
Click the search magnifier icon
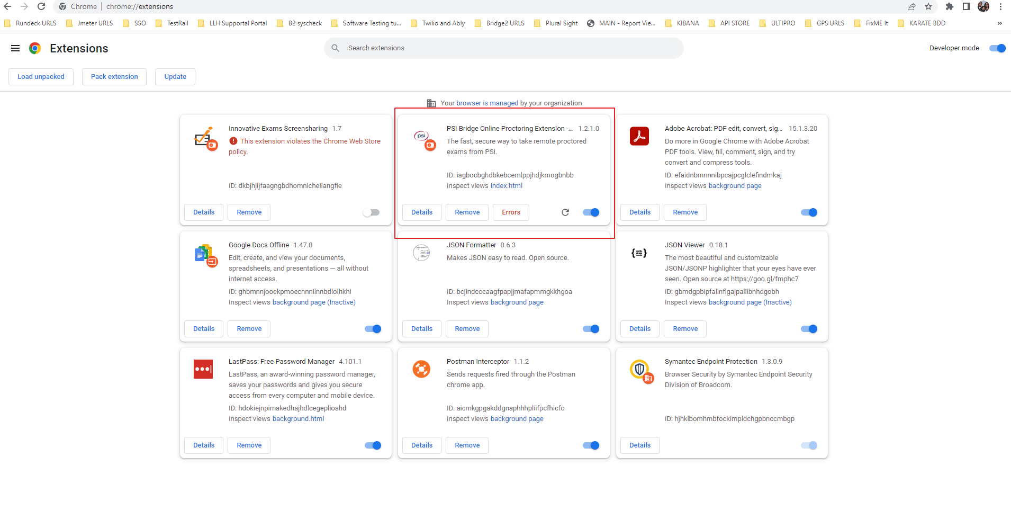pyautogui.click(x=336, y=48)
